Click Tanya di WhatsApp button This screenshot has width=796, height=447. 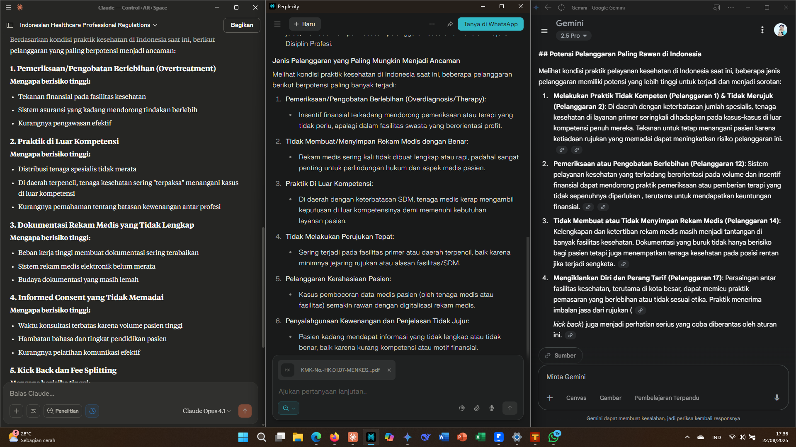pos(490,24)
